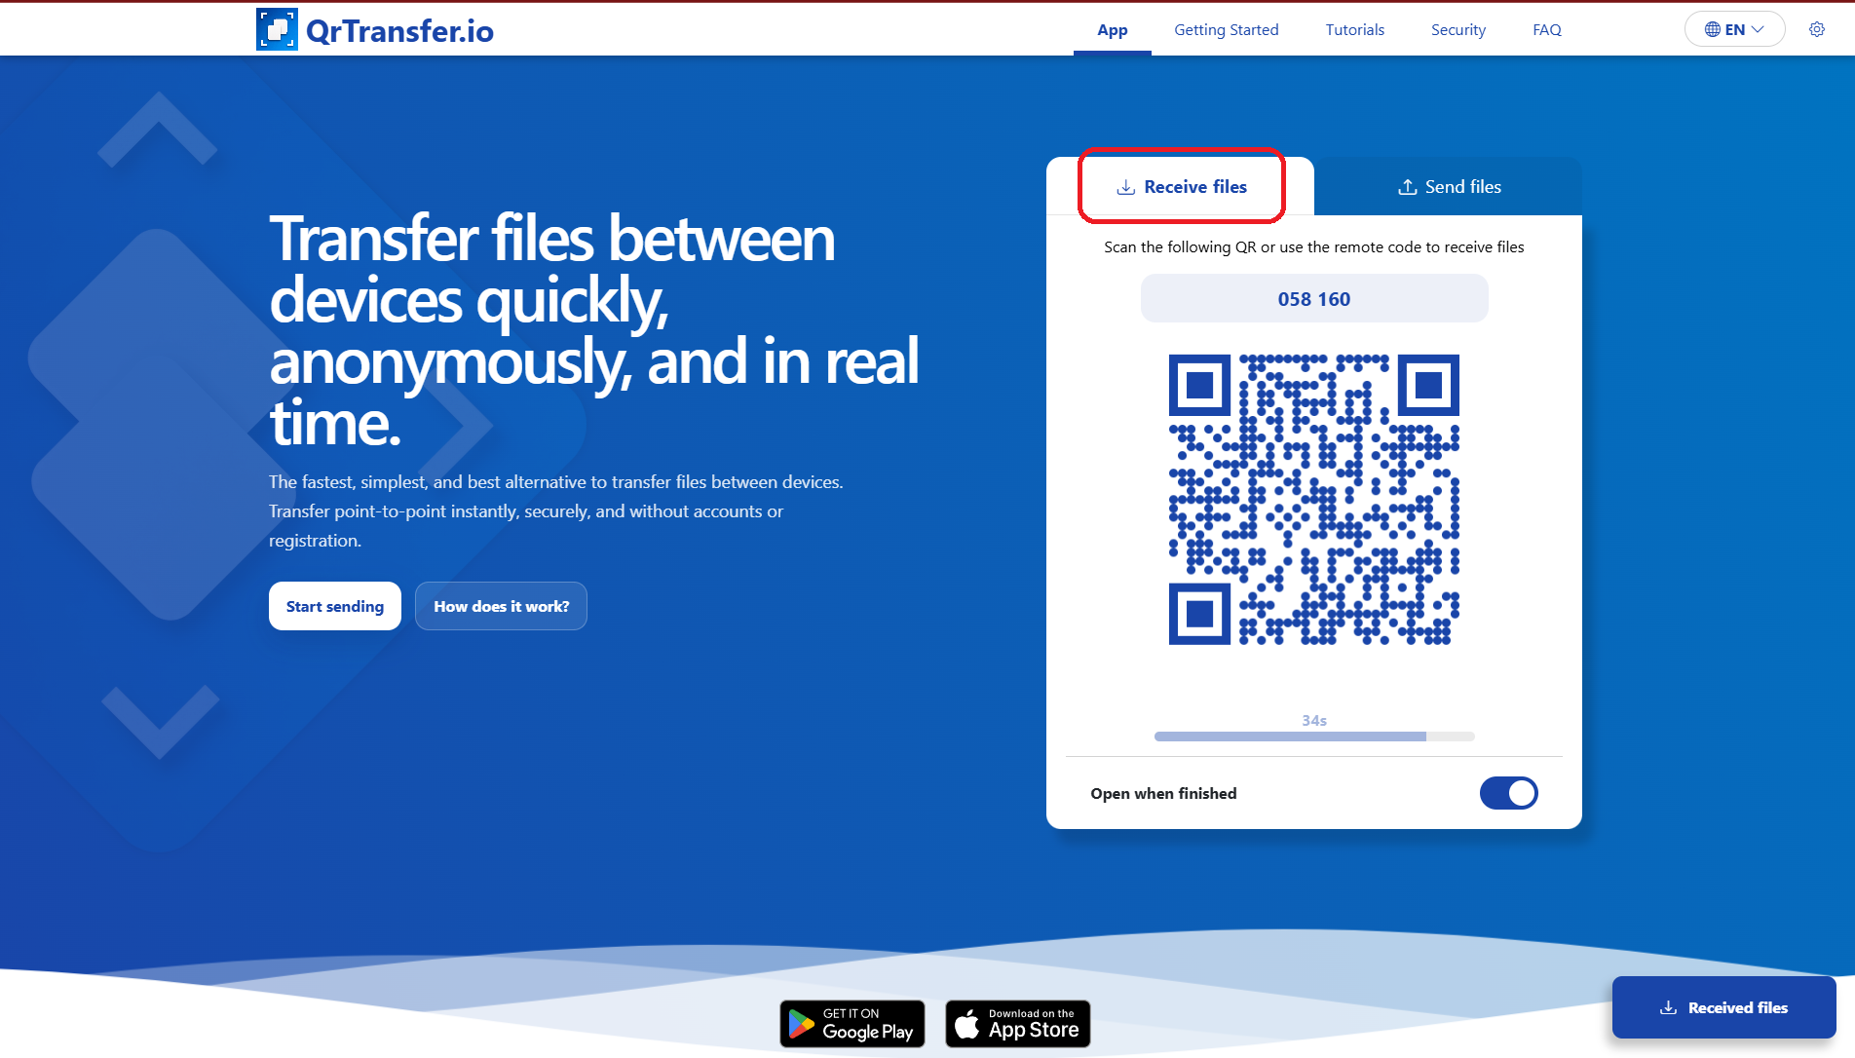Click How does it work? button
This screenshot has width=1855, height=1058.
coord(501,606)
